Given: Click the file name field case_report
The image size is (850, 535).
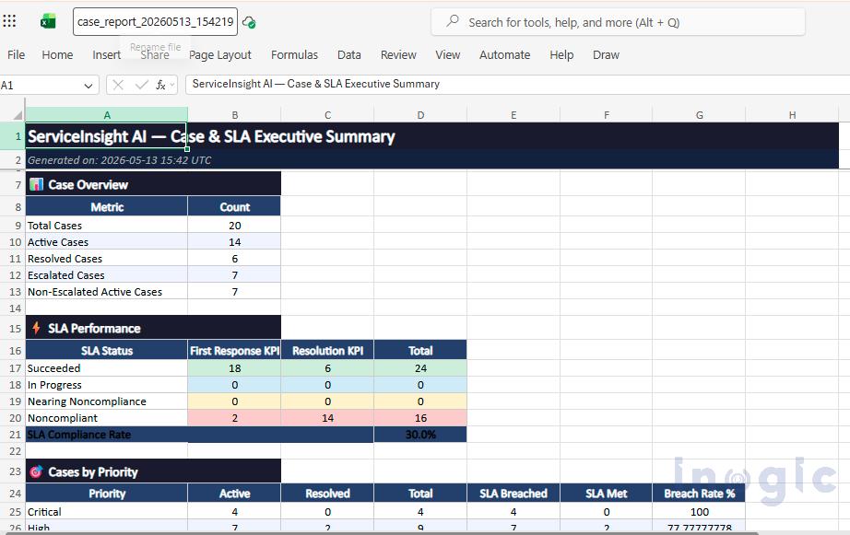Looking at the screenshot, I should (x=155, y=22).
